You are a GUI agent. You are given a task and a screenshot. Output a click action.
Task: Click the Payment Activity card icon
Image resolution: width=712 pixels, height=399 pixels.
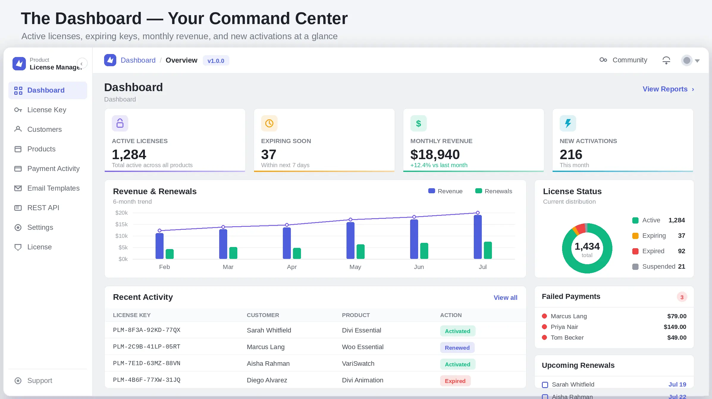coord(18,169)
